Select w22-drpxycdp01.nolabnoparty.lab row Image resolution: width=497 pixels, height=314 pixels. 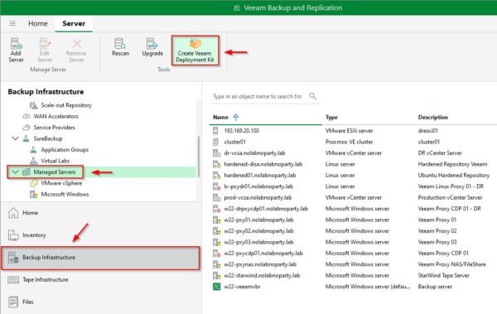click(x=353, y=209)
